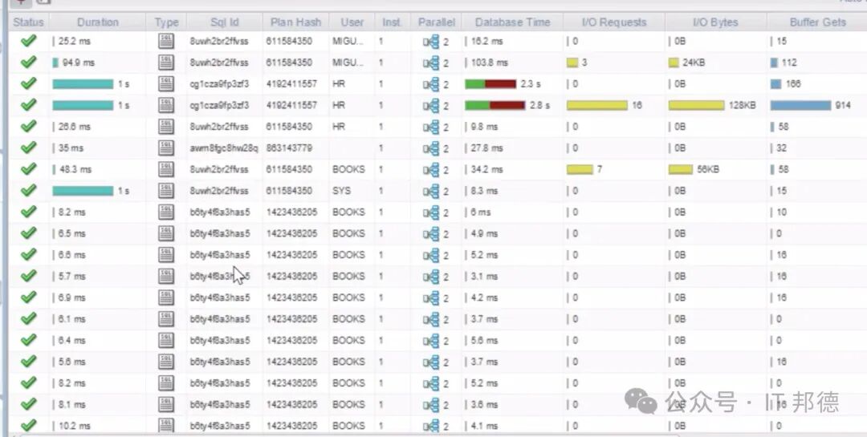Click Buffer Gets value 32
The image size is (867, 437).
[781, 148]
